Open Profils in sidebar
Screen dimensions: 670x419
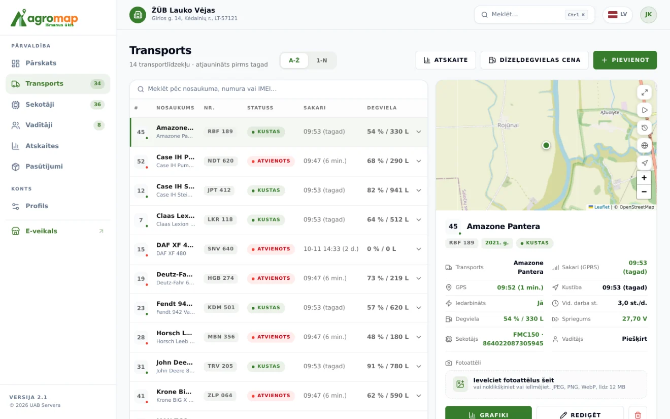click(x=58, y=206)
